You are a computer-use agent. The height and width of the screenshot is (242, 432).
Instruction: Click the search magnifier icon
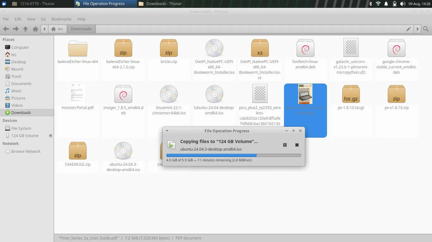[x=426, y=29]
